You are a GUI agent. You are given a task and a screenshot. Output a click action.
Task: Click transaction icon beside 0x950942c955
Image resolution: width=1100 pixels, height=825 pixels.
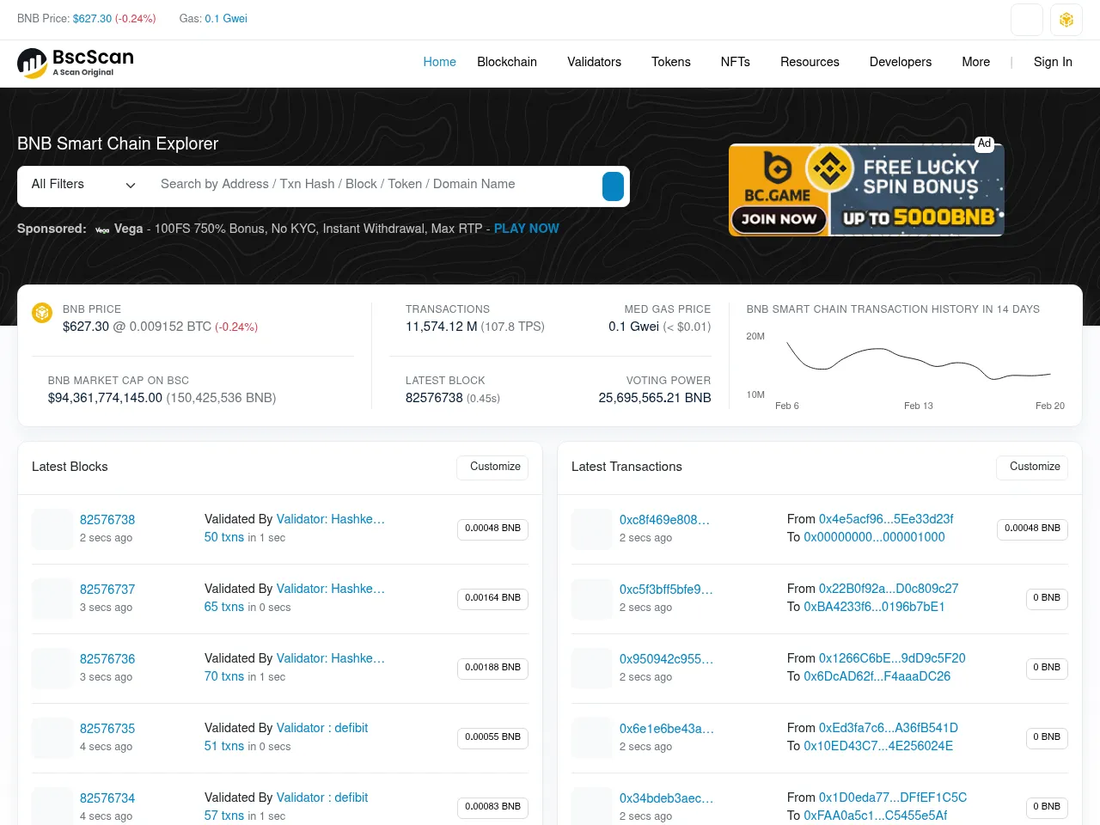point(591,668)
